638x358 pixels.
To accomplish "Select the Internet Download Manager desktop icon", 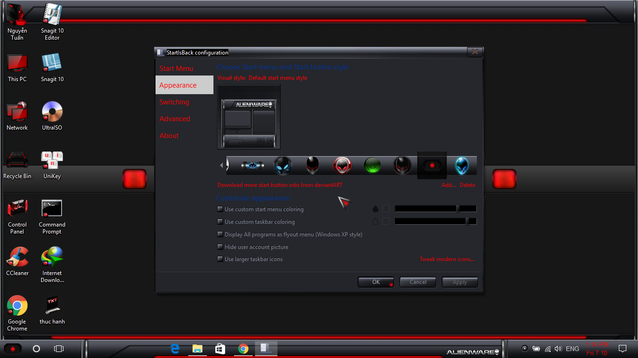I will (x=52, y=265).
